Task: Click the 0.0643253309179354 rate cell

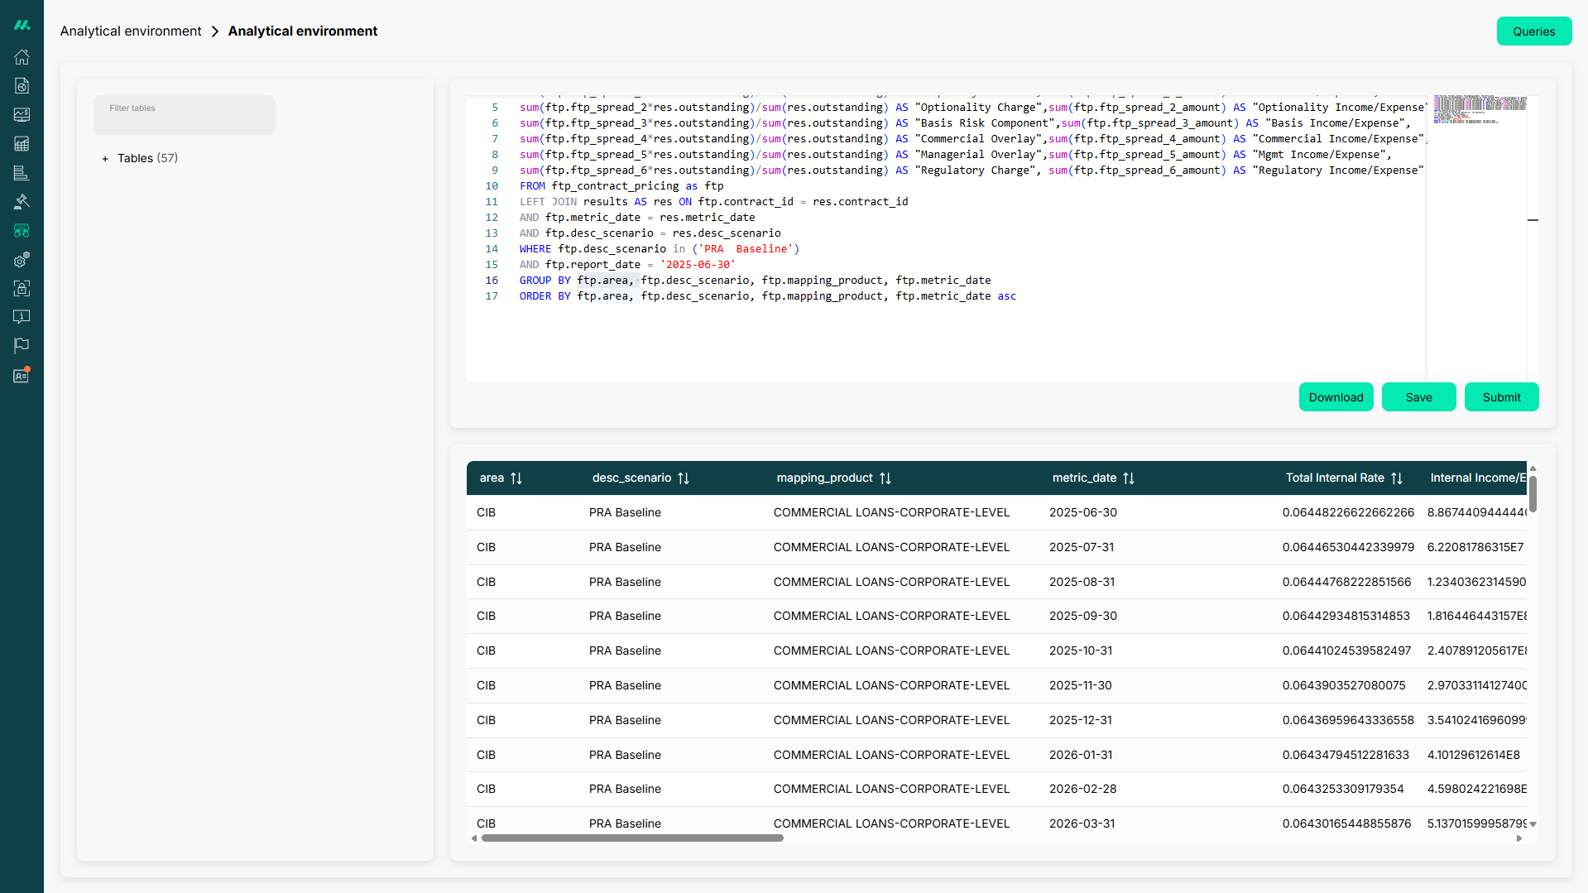Action: (x=1343, y=790)
